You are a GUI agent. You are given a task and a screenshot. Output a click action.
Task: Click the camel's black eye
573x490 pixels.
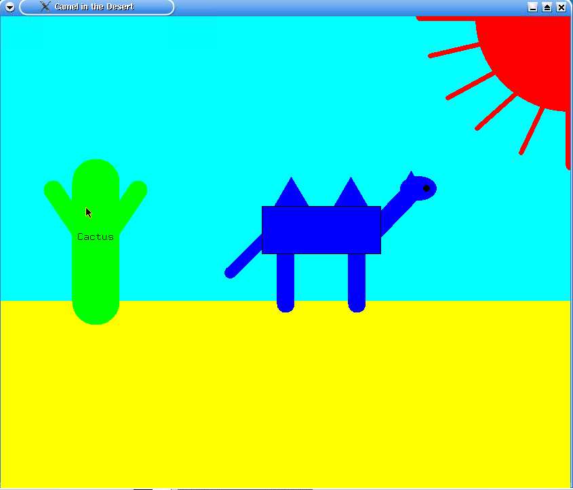click(x=426, y=188)
